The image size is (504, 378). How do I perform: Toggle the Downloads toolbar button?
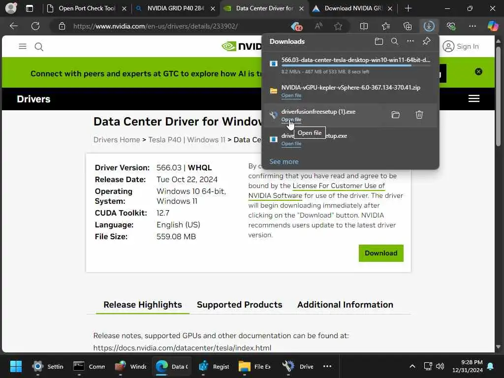429,26
